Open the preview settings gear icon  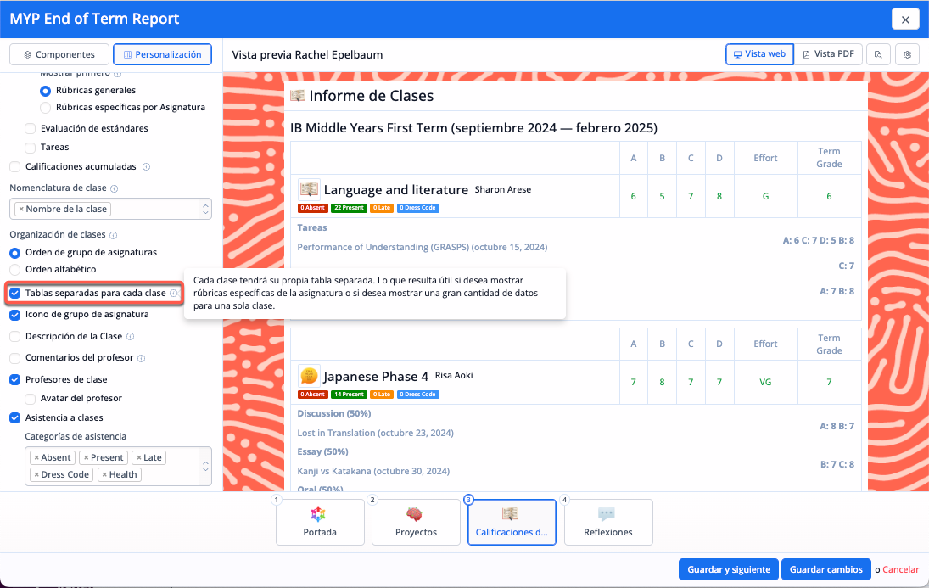click(x=907, y=54)
